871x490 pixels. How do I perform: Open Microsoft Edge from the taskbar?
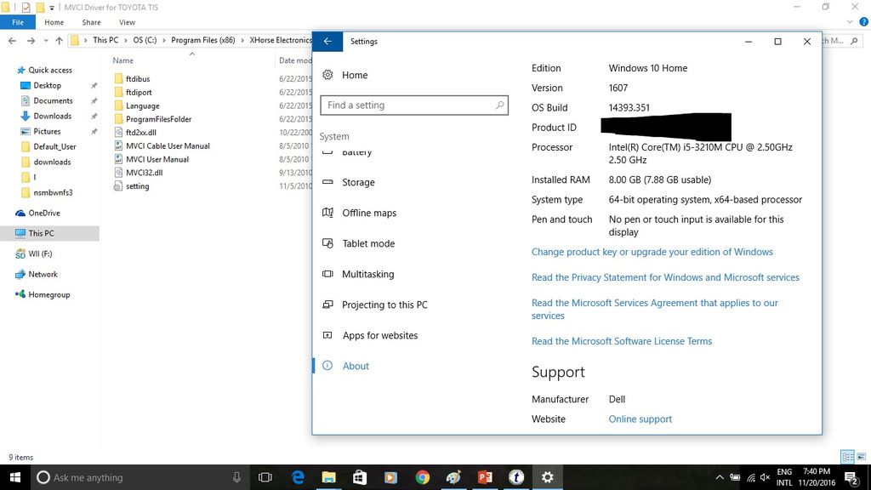point(298,477)
